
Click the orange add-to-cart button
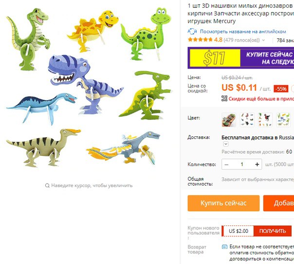(278, 203)
